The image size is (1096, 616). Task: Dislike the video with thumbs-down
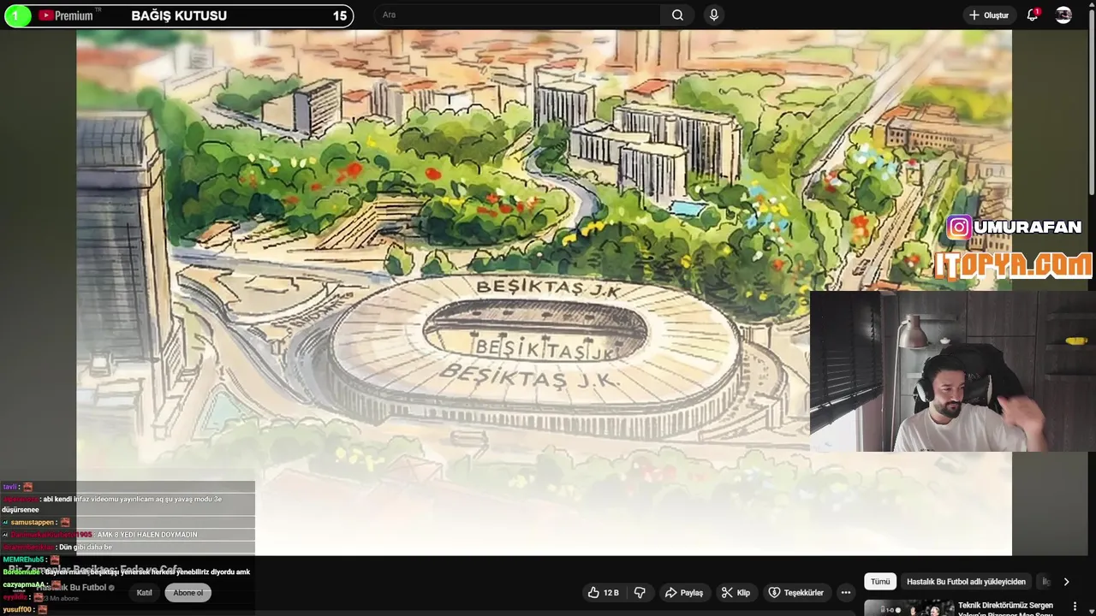click(x=640, y=592)
